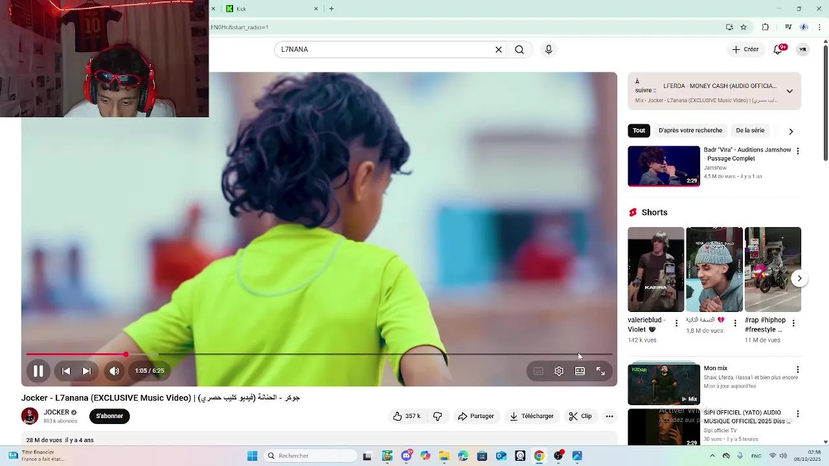
Task: Pause the video with the pause button
Action: click(x=38, y=371)
